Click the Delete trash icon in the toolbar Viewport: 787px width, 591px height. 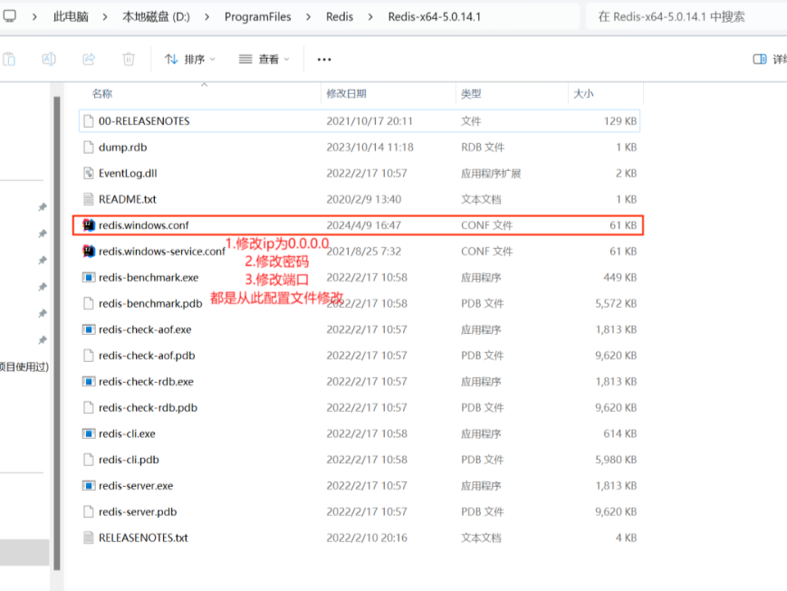pos(129,59)
